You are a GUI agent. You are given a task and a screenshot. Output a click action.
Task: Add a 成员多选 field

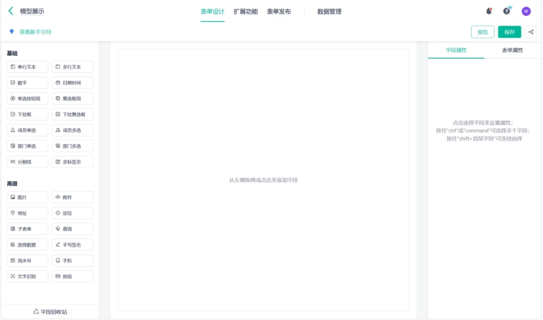tap(73, 130)
